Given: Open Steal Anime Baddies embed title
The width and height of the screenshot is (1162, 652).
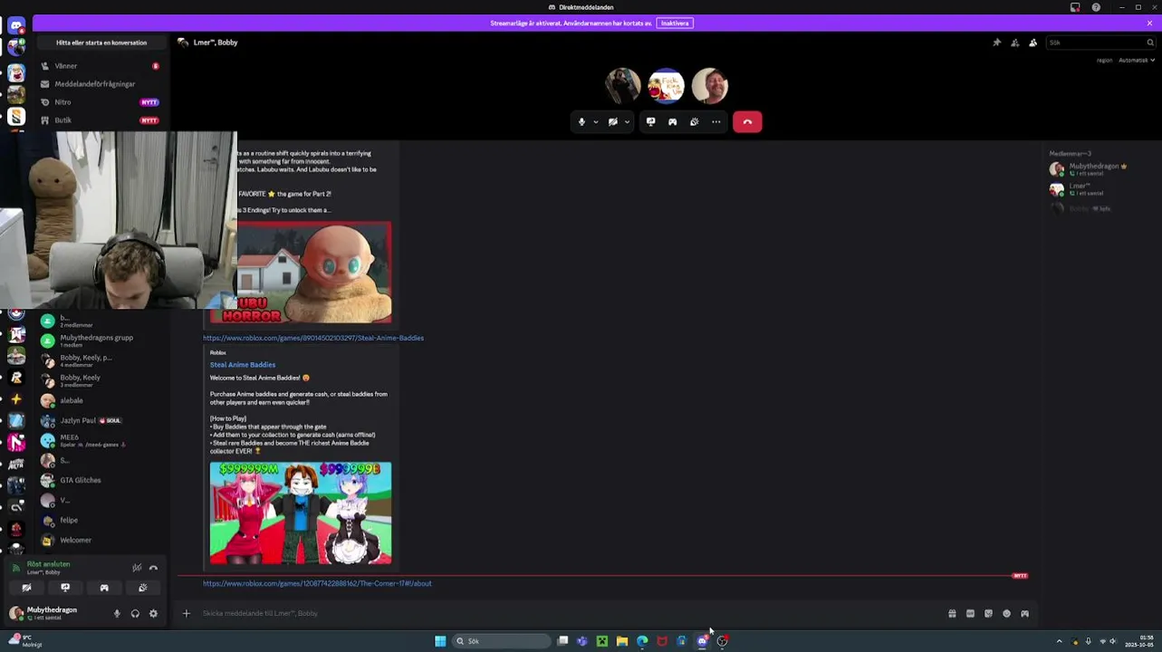Looking at the screenshot, I should click(243, 365).
